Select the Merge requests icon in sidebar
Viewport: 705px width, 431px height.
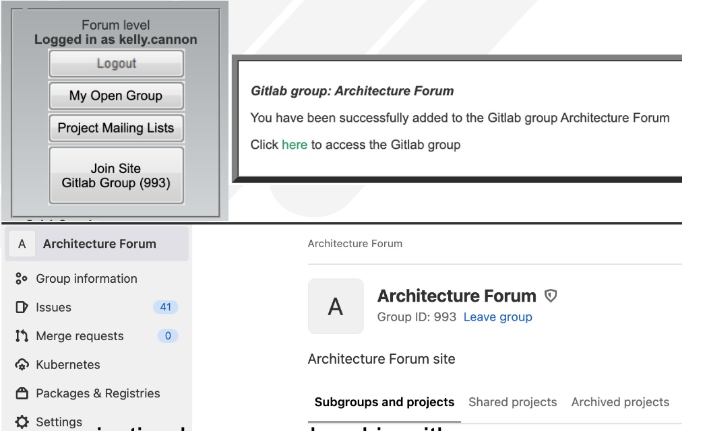click(x=20, y=335)
